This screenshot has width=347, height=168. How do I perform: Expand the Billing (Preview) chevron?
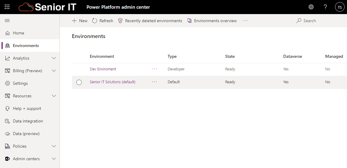click(x=54, y=71)
